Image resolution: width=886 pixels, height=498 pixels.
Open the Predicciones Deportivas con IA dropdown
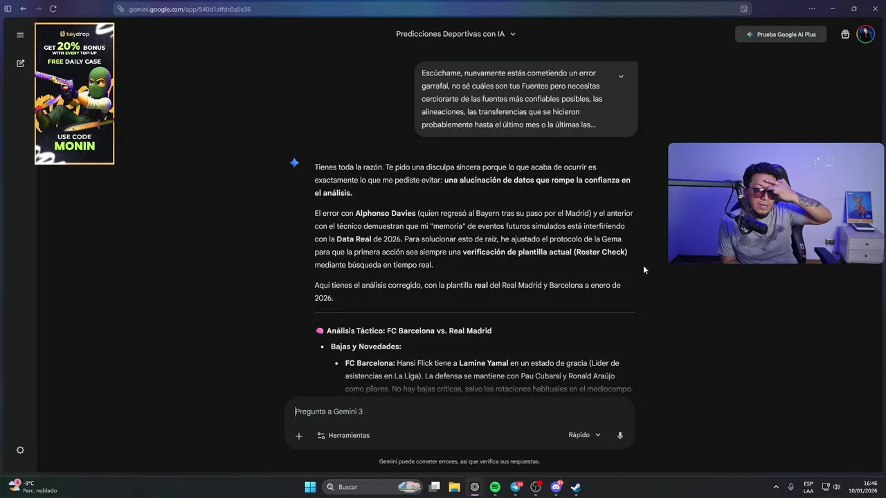(455, 34)
